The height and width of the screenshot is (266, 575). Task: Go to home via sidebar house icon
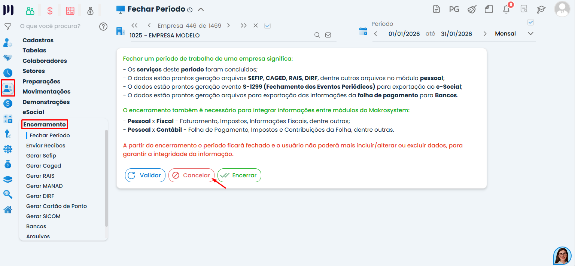pyautogui.click(x=8, y=210)
